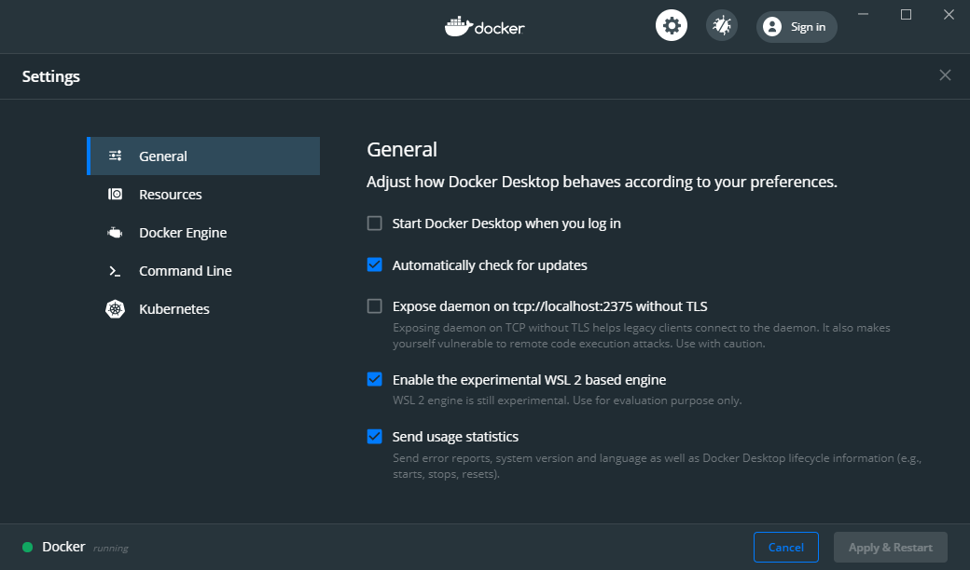Click the account avatar next to Sign in

[x=771, y=26]
